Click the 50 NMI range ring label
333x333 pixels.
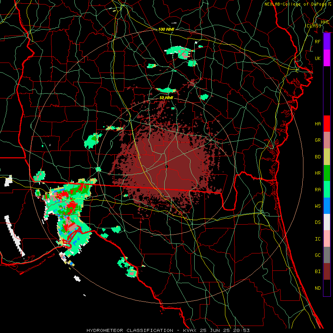pos(166,98)
